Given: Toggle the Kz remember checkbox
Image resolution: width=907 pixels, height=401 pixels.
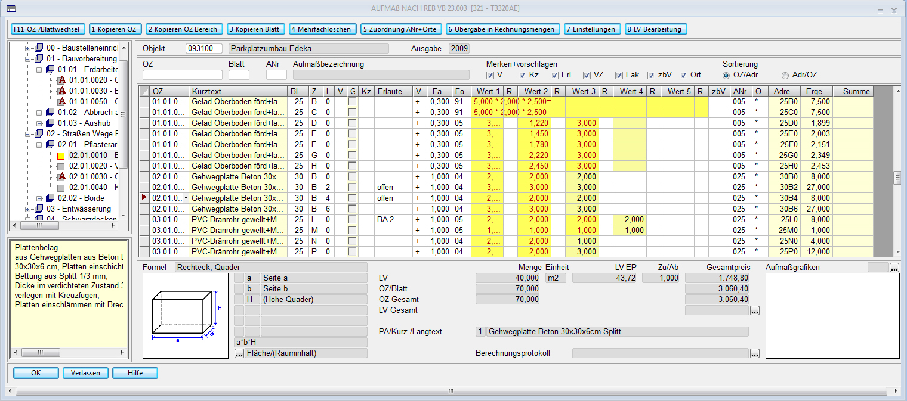Looking at the screenshot, I should tap(523, 75).
